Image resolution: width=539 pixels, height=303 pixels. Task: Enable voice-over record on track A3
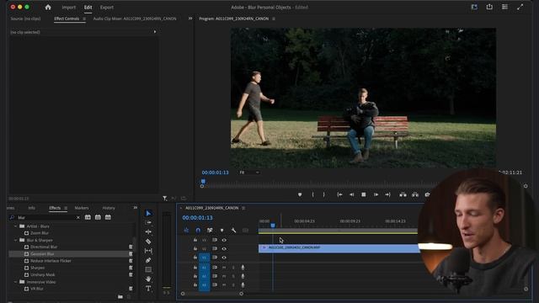pyautogui.click(x=243, y=284)
